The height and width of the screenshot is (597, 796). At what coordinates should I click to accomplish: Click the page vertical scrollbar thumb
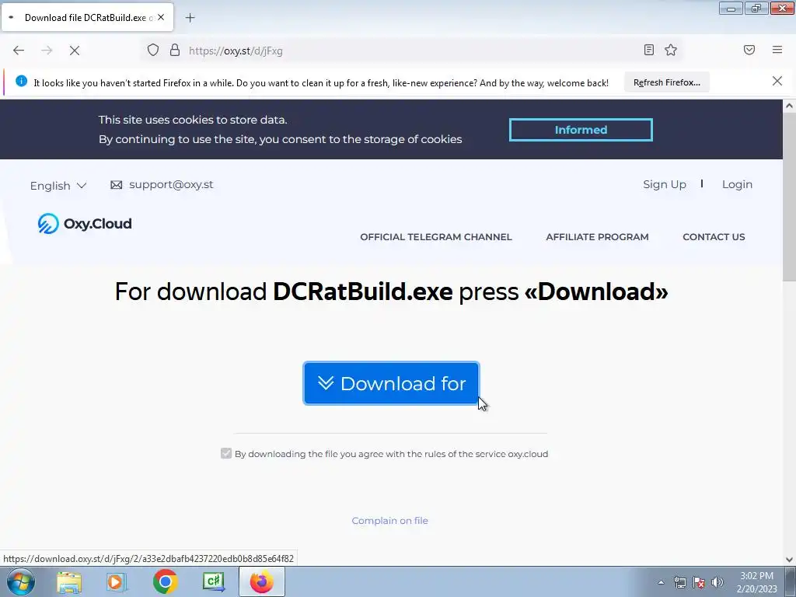[x=789, y=198]
